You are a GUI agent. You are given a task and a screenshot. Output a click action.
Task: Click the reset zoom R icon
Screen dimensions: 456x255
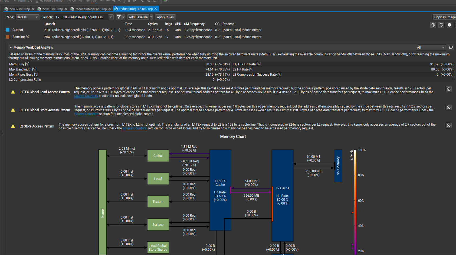pyautogui.click(x=450, y=25)
